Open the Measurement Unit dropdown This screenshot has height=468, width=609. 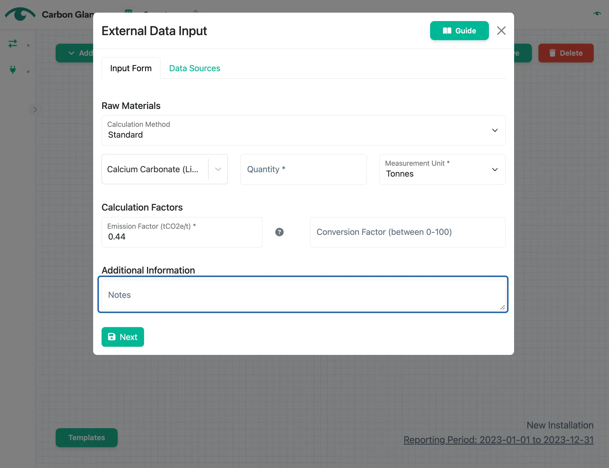point(442,169)
